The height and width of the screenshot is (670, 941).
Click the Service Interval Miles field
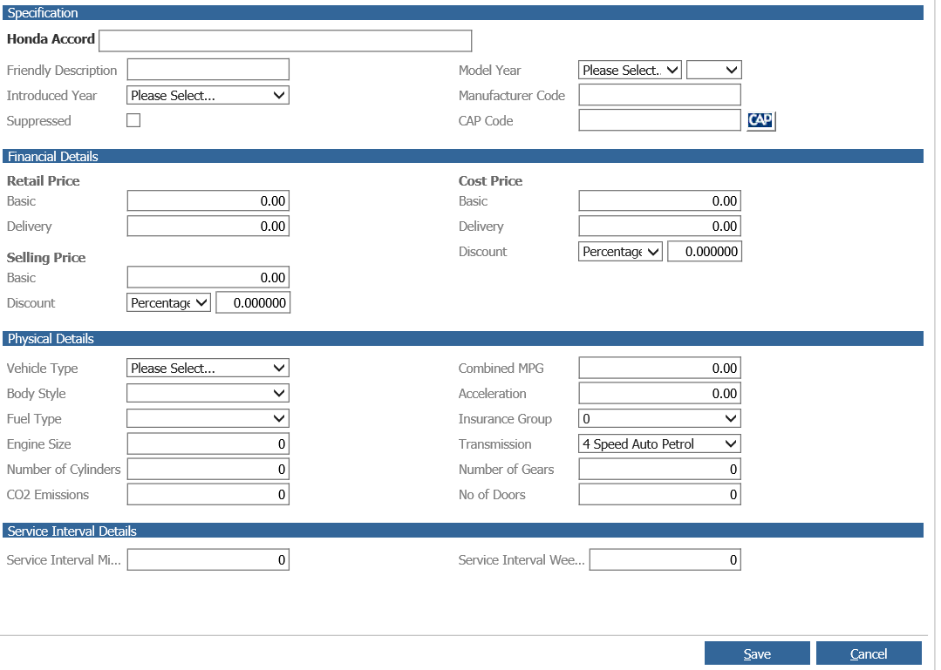click(208, 559)
